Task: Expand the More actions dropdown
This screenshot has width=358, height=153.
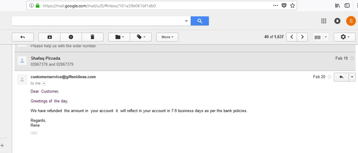Action: [167, 37]
